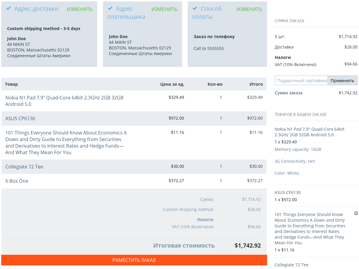The width and height of the screenshot is (359, 269).
Task: Click 1 x $11.16 sidebar quantity line
Action: [x=284, y=250]
